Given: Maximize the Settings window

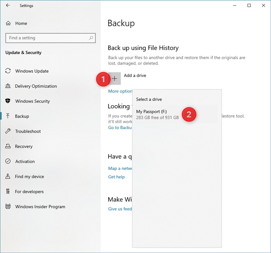Looking at the screenshot, I should click(x=249, y=5).
